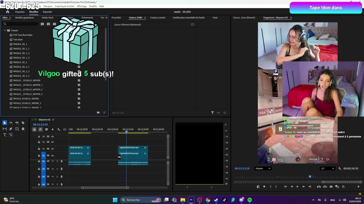Click Mark In bracket button
The height and width of the screenshot is (204, 364).
click(270, 186)
